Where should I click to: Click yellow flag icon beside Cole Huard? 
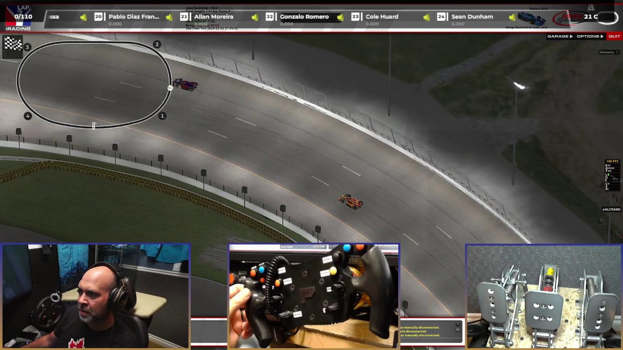[x=426, y=17]
